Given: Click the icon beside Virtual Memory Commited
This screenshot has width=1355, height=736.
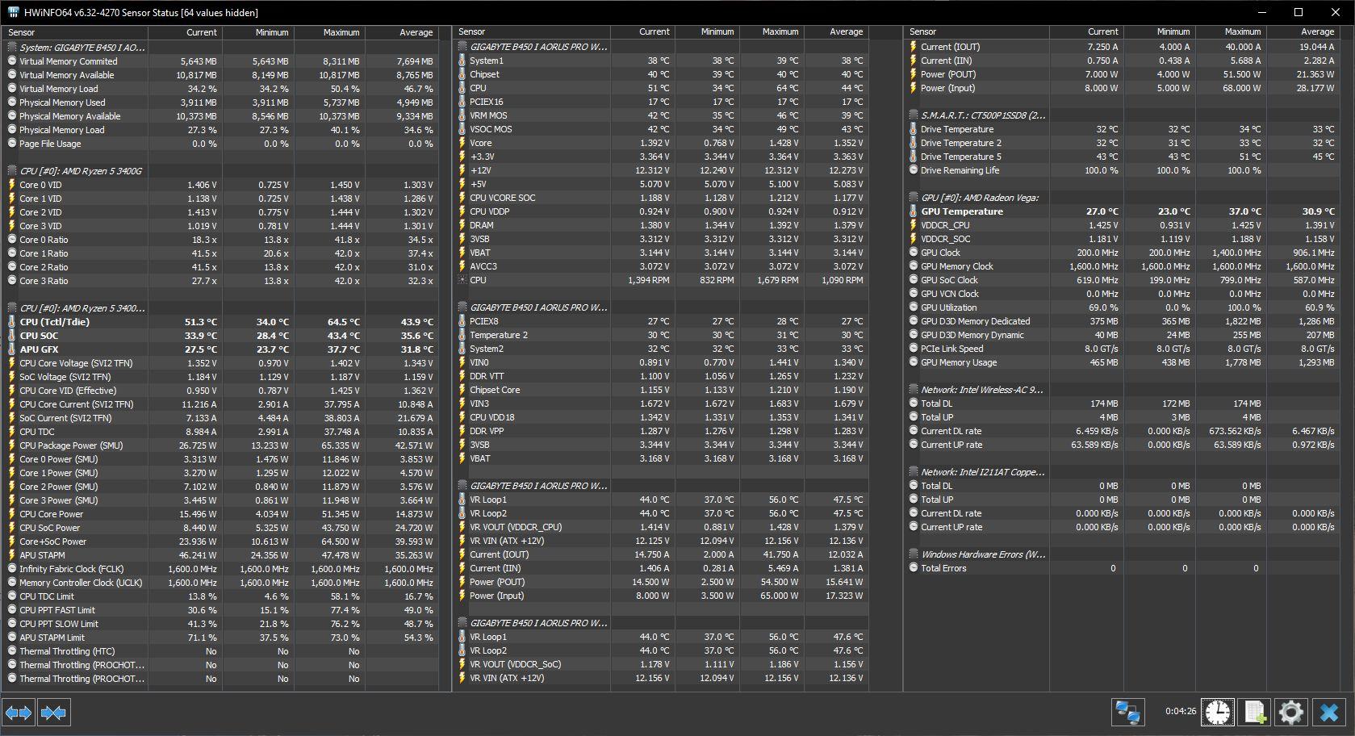Looking at the screenshot, I should (x=12, y=61).
